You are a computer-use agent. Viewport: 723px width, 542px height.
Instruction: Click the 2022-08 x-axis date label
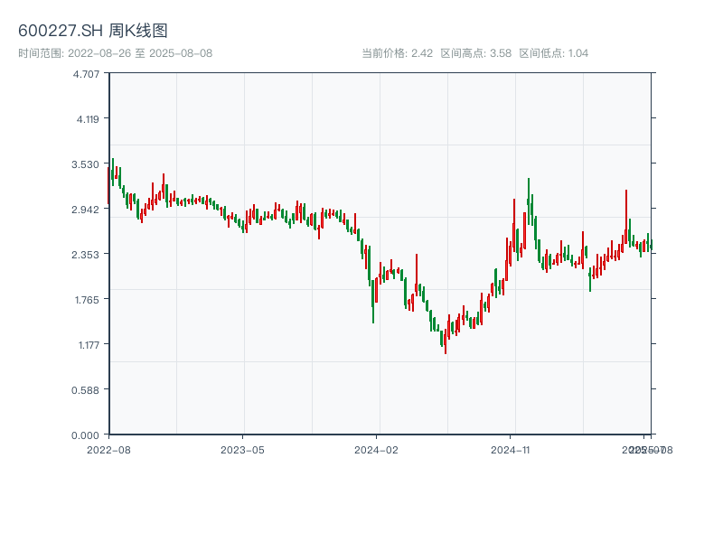(x=108, y=449)
